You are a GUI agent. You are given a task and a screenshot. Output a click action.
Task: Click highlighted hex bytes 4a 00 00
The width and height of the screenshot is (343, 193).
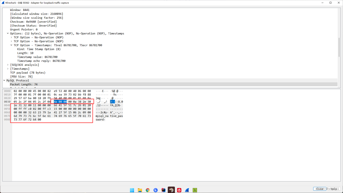point(60,102)
